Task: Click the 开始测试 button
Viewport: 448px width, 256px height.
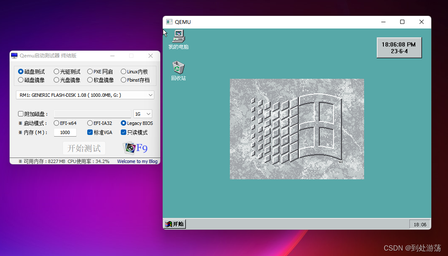Action: (84, 148)
